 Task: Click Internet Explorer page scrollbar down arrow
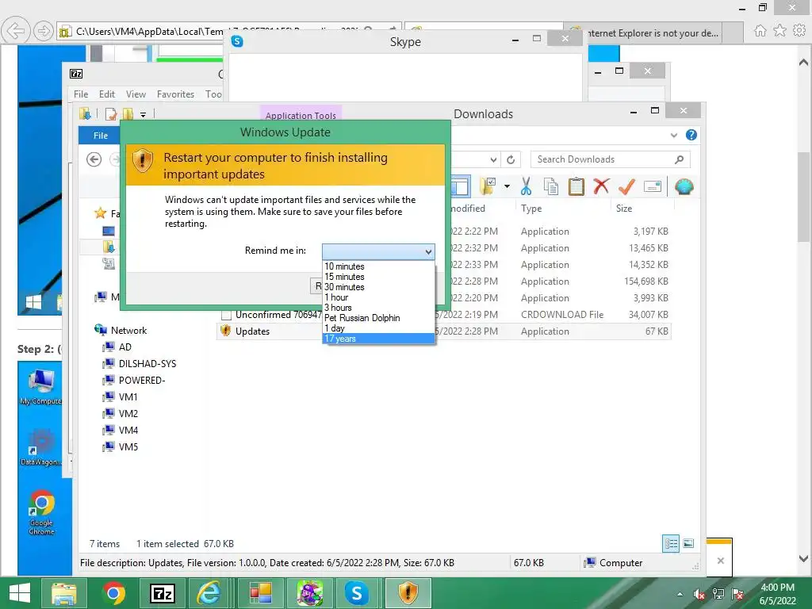pyautogui.click(x=804, y=559)
